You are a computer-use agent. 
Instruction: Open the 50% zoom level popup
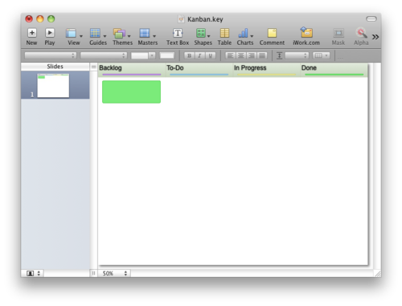click(x=114, y=273)
